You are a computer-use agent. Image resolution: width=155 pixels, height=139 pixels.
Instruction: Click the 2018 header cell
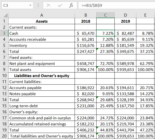pos(86,21)
